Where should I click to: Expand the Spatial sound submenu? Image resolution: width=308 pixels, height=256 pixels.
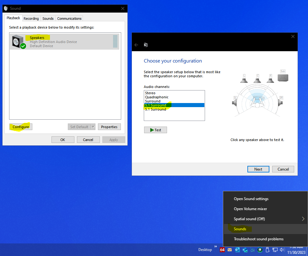pyautogui.click(x=303, y=219)
